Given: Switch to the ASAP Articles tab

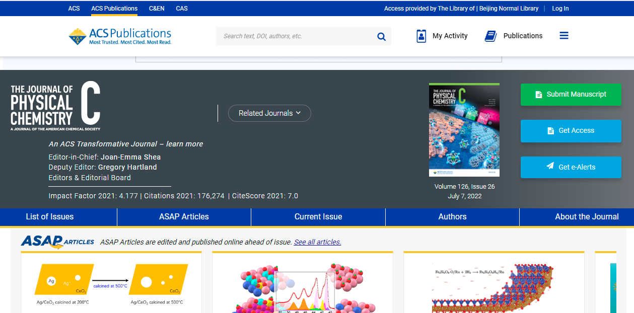Looking at the screenshot, I should (x=184, y=217).
